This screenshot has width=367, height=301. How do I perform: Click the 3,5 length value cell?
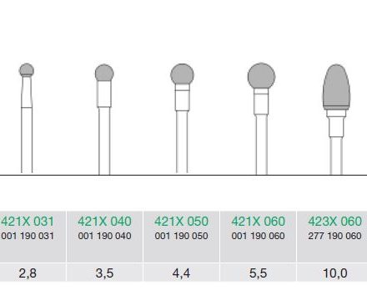104,273
